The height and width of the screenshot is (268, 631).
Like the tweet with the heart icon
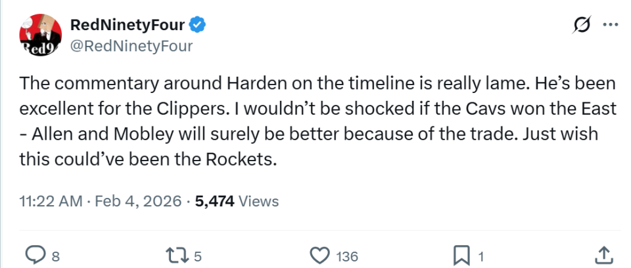coord(319,254)
